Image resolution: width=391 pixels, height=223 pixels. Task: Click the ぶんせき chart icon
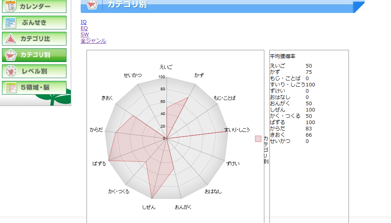click(10, 22)
